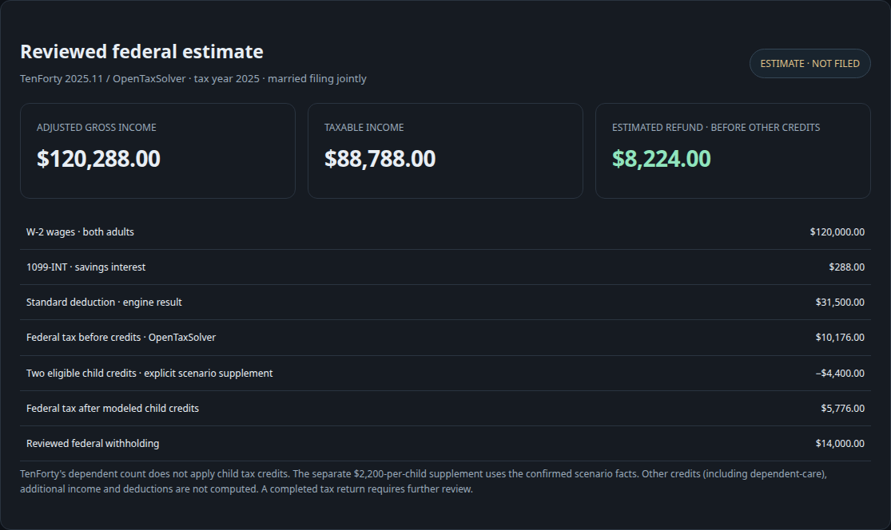Click Federal tax after modeled child credits label
Viewport: 891px width, 530px height.
[x=113, y=409]
